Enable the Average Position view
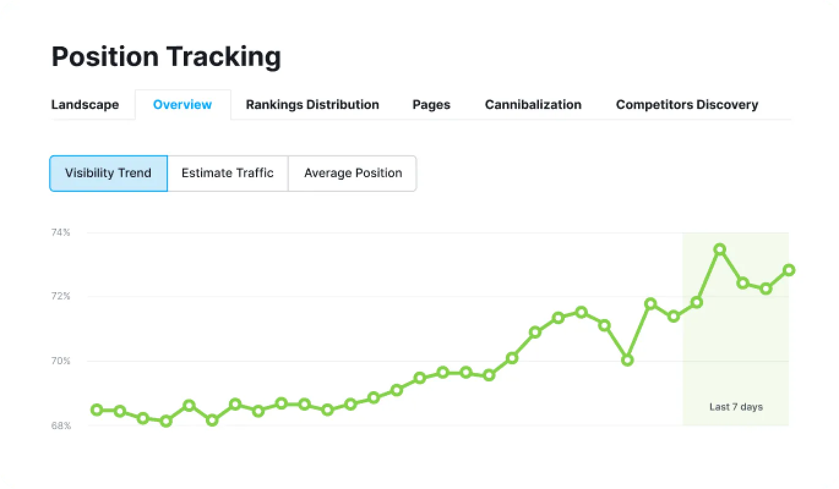Viewport: 839px width, 489px height. (353, 173)
